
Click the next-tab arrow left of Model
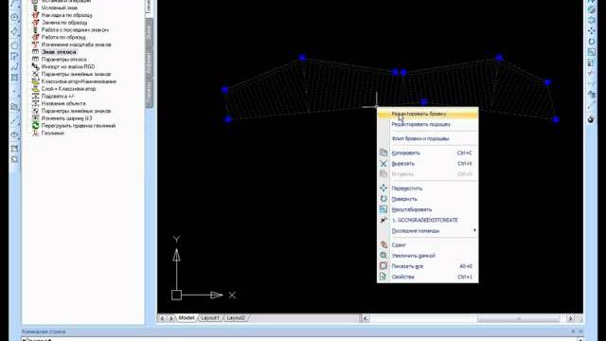(x=170, y=318)
